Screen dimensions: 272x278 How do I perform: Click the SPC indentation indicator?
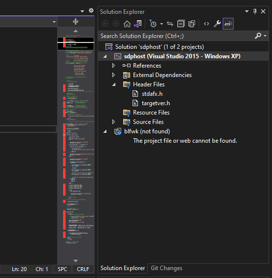click(x=62, y=269)
